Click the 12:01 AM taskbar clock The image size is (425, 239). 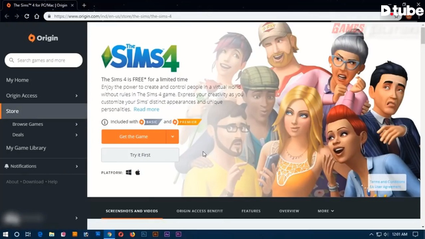point(400,234)
